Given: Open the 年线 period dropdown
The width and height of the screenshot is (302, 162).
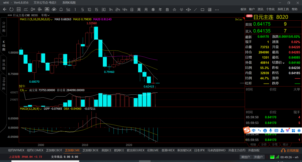Looking at the screenshot, I should (x=45, y=15).
